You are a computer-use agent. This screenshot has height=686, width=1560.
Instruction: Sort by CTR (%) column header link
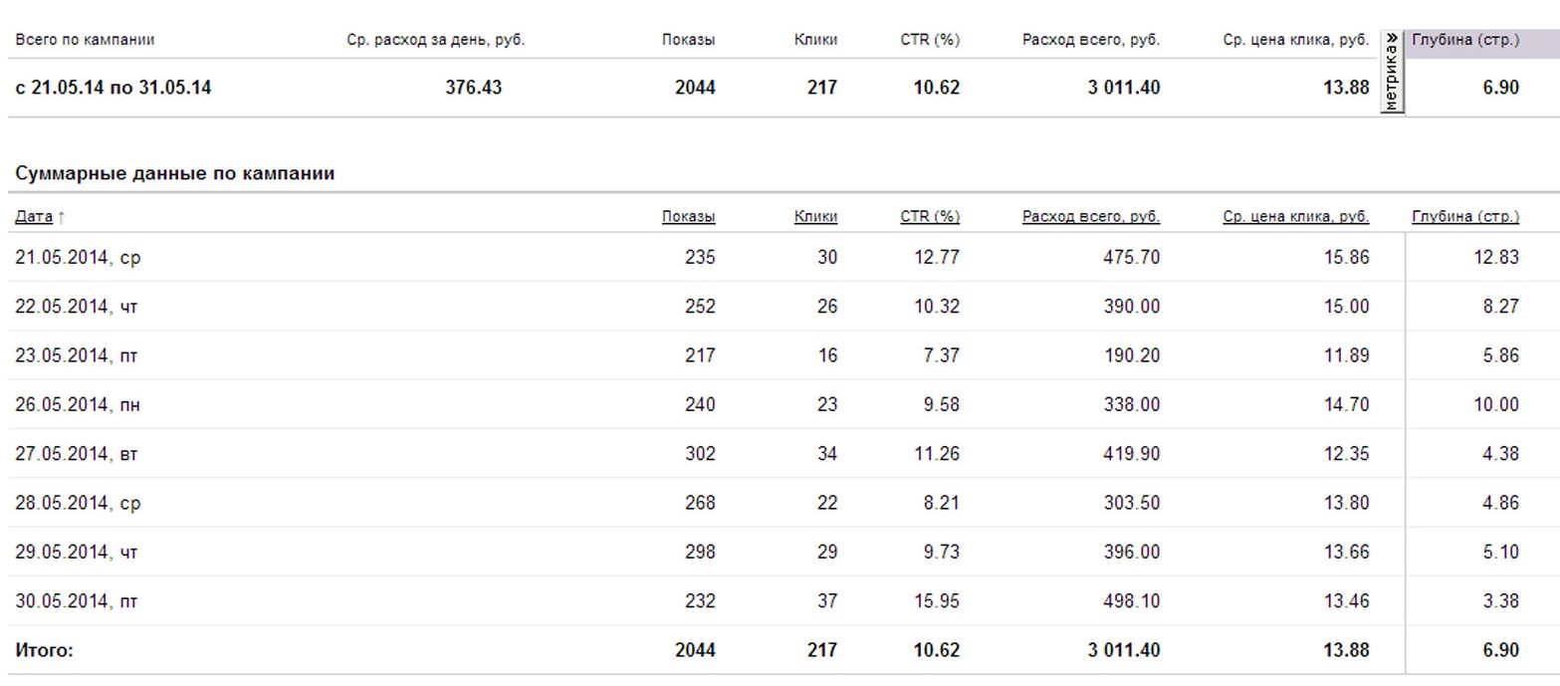[x=929, y=216]
